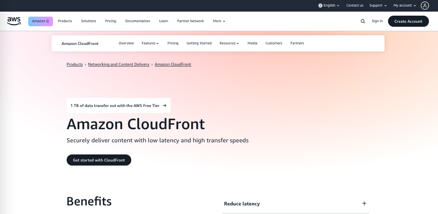Open the My account dropdown
Image resolution: width=438 pixels, height=214 pixels.
coord(405,6)
